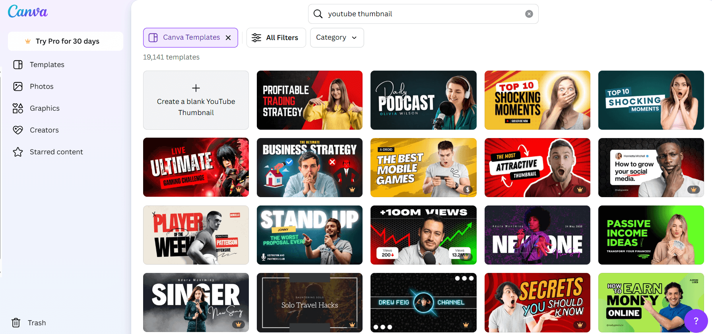
Task: Click the crown icon beside Try Pro
Action: [x=28, y=41]
